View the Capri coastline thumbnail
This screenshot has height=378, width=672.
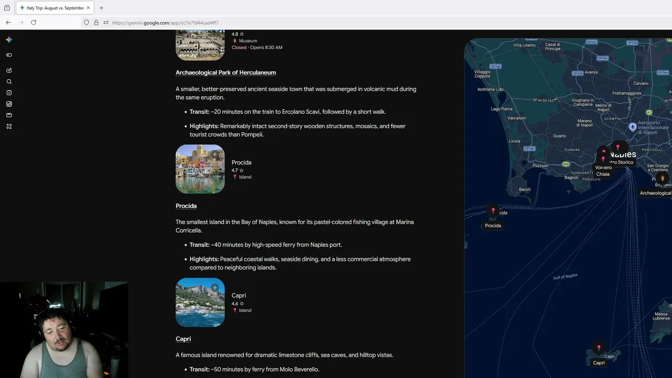[200, 302]
